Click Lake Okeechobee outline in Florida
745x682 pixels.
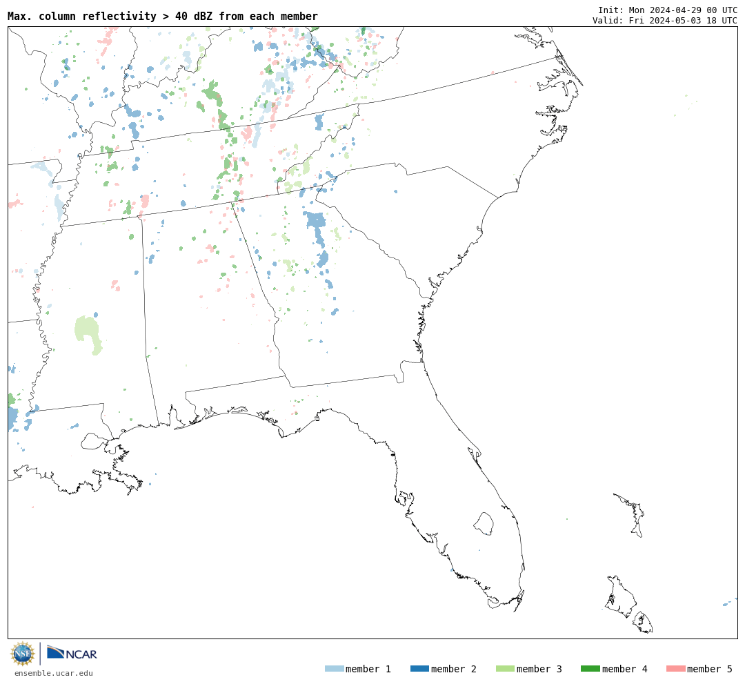pyautogui.click(x=484, y=523)
